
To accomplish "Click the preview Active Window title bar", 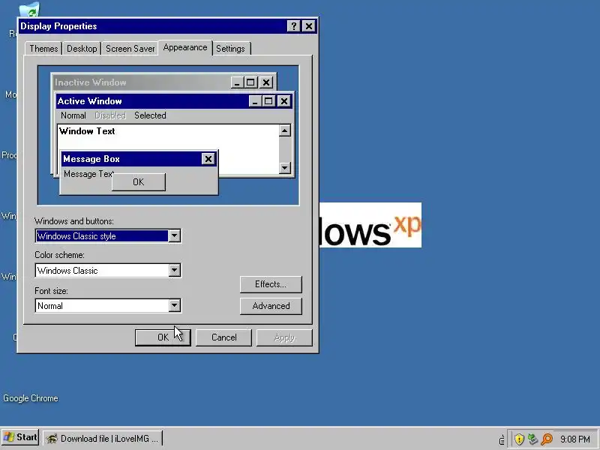I will click(x=152, y=101).
